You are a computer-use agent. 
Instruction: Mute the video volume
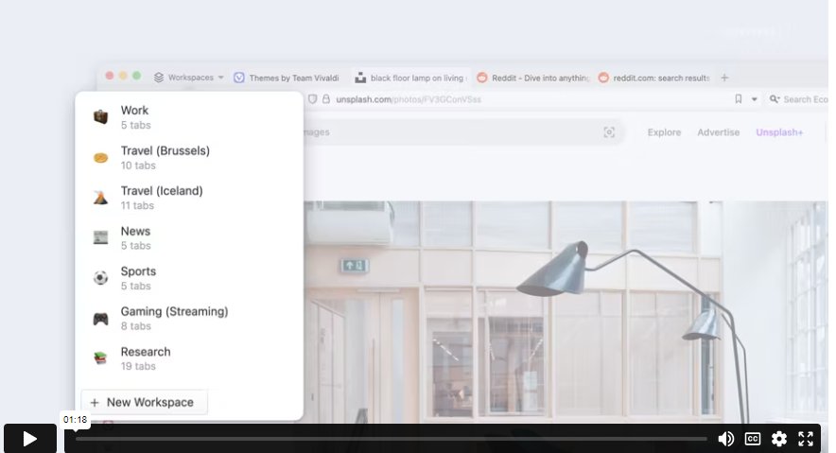click(x=726, y=439)
